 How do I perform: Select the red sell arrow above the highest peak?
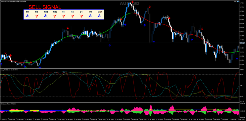point(132,2)
